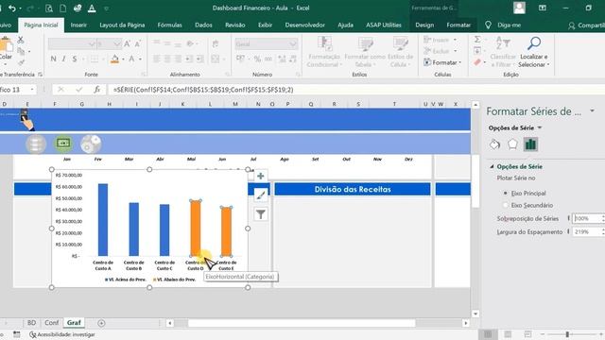The image size is (605, 340).
Task: Open print preview from the quick access toolbar
Action: 49,8
